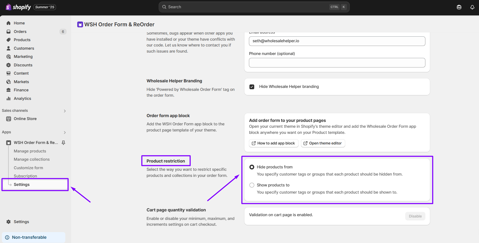Click the Orders count badge 6
Image resolution: width=479 pixels, height=243 pixels.
pyautogui.click(x=63, y=32)
